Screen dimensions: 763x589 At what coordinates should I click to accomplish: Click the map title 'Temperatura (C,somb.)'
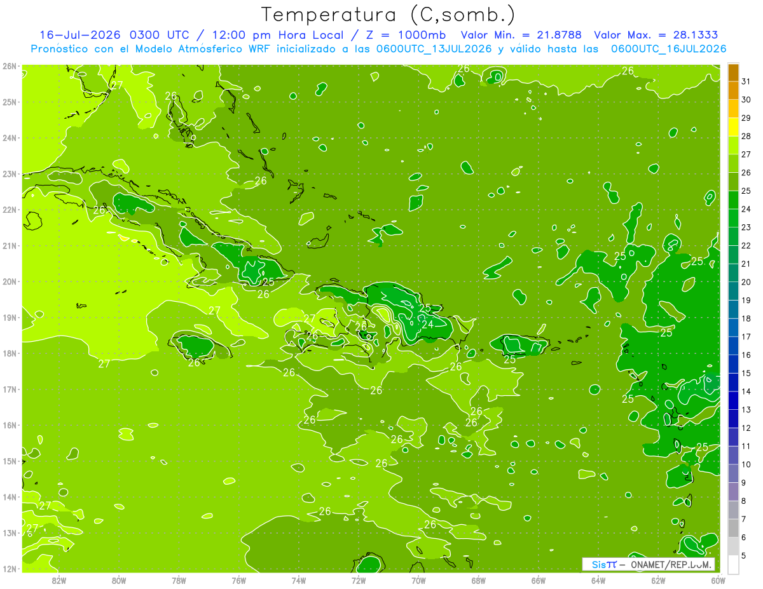(x=388, y=15)
